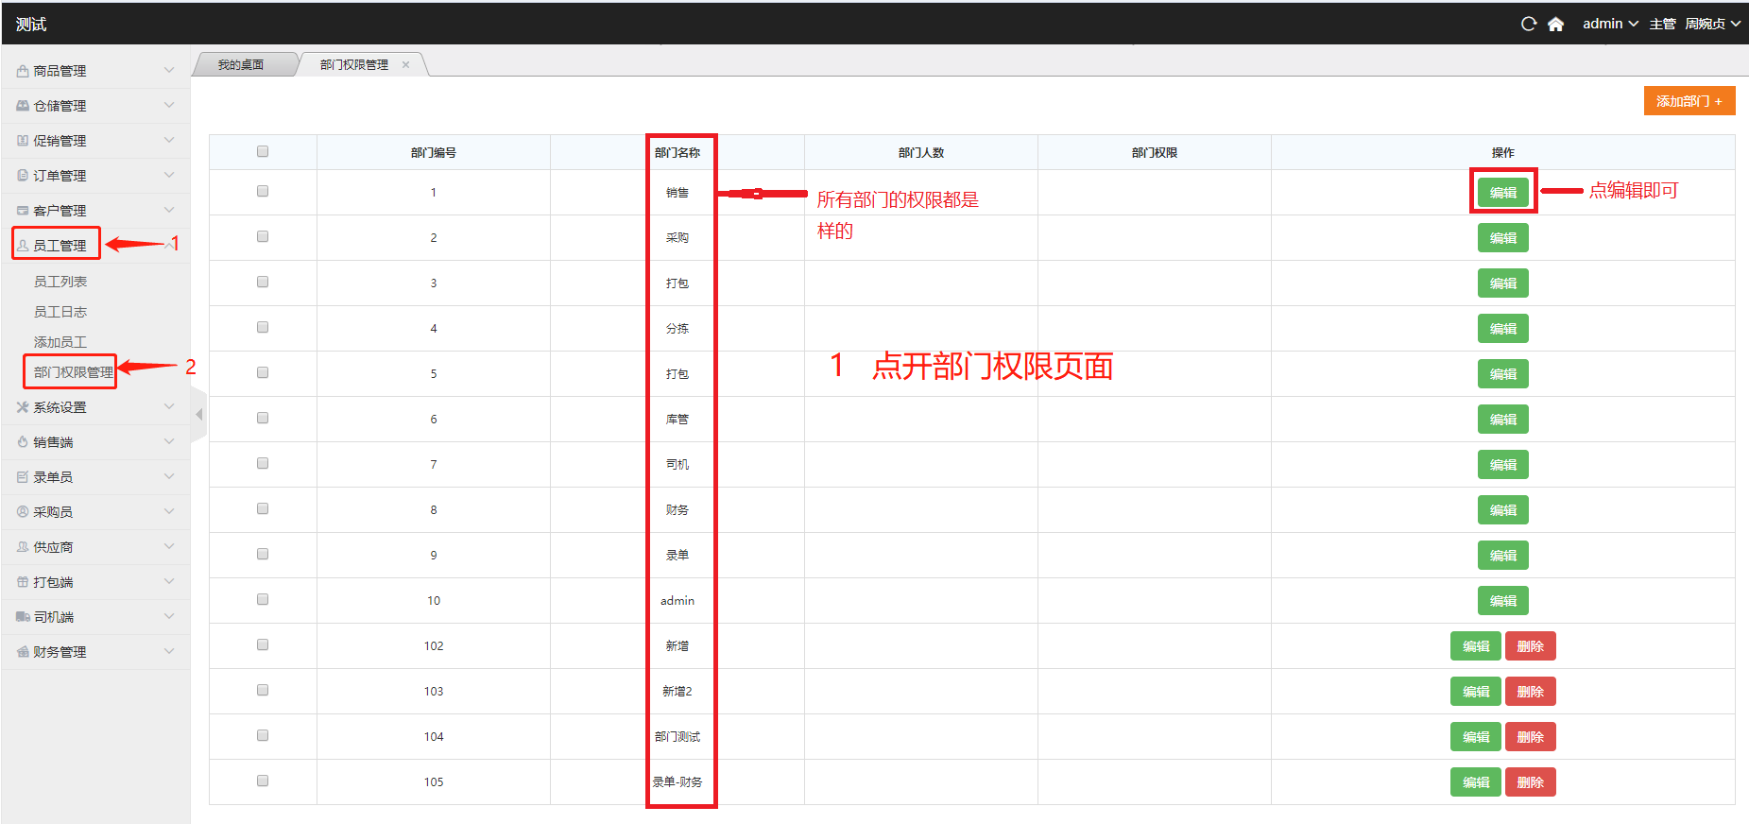
Task: Collapse sidebar with the left arrow handle
Action: (198, 415)
